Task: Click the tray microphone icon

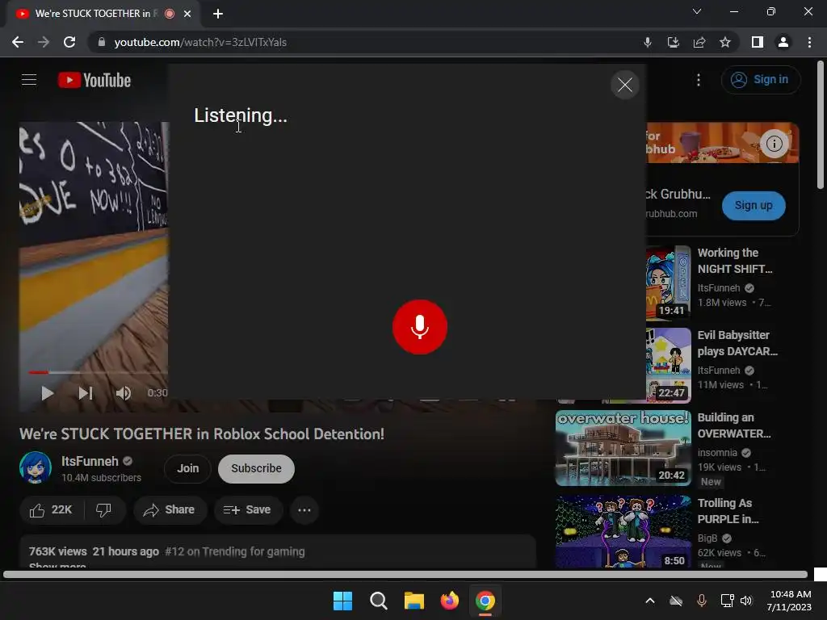Action: 702,601
